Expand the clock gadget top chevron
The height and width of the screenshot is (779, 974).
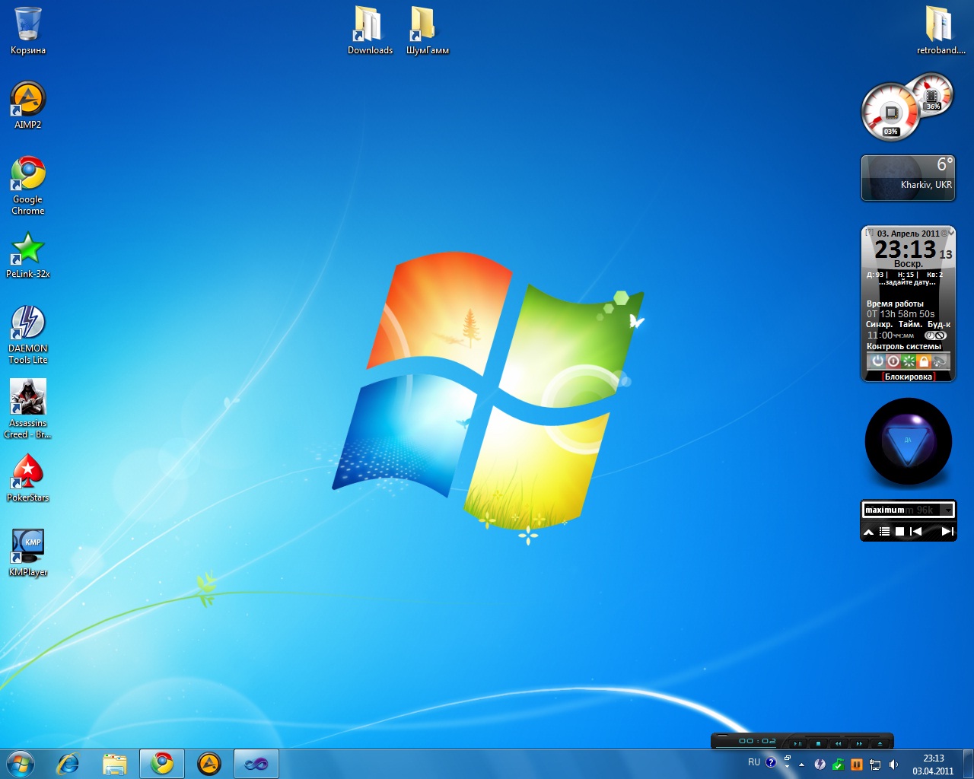951,232
